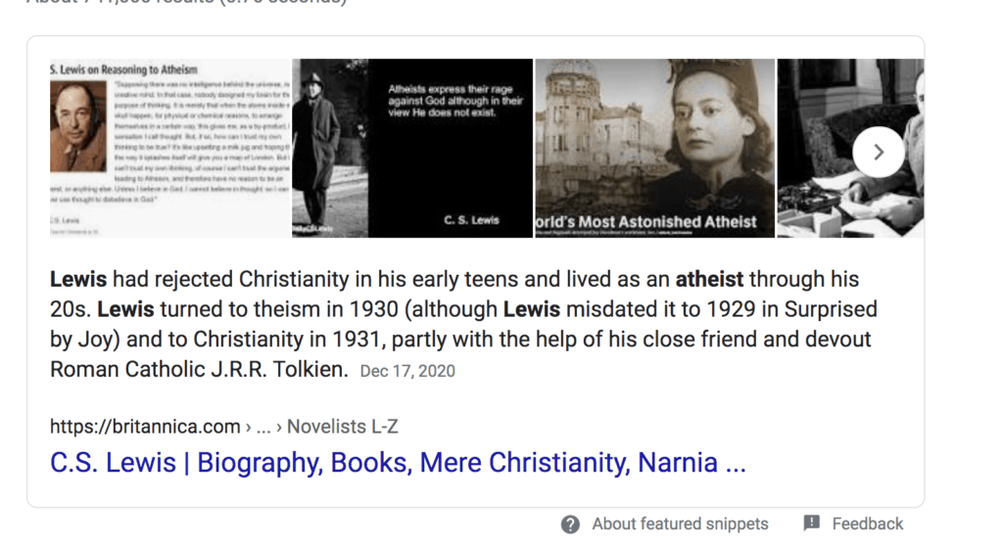Click the britannica.com URL
Screen dimensions: 1003x547
(x=145, y=427)
